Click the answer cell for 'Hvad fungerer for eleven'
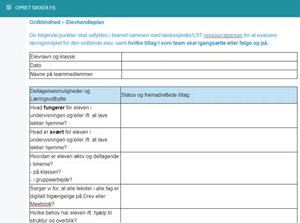Viewport: 300px width, 223px height. 208,115
